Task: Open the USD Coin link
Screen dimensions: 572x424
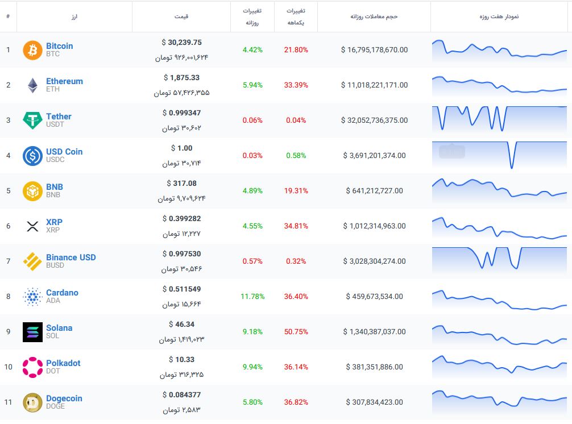Action: pos(64,152)
